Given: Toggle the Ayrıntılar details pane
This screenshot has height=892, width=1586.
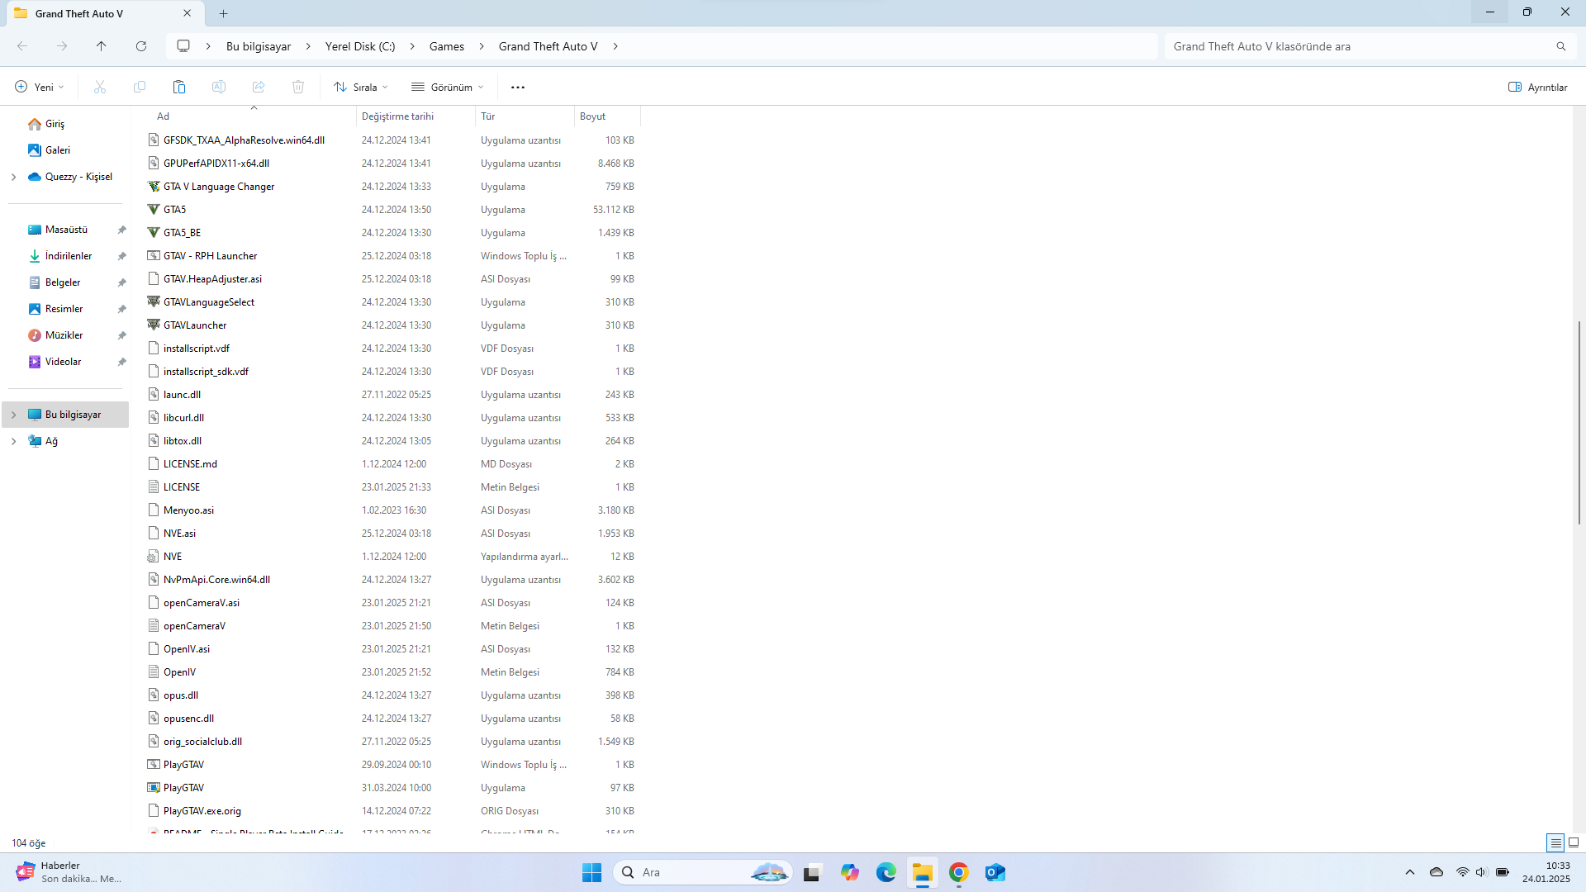Looking at the screenshot, I should coord(1538,87).
